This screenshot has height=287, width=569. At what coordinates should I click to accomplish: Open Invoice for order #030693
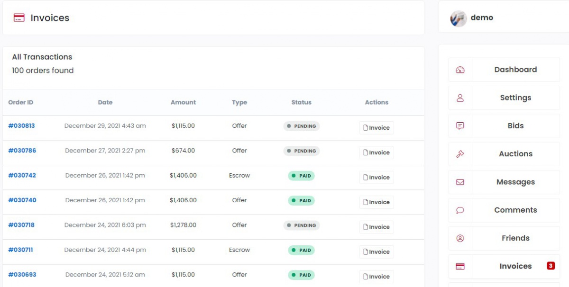point(376,277)
